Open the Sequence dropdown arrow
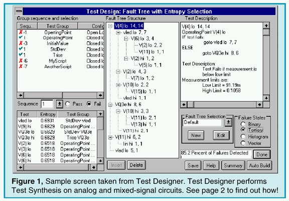The height and width of the screenshot is (201, 289). point(59,104)
